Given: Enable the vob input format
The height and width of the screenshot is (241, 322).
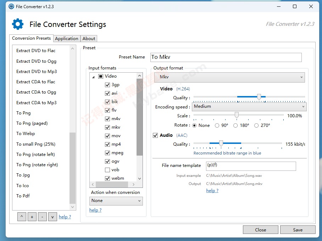Looking at the screenshot, I should (x=107, y=170).
